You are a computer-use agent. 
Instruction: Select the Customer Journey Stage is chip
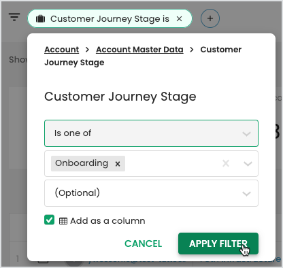point(110,18)
